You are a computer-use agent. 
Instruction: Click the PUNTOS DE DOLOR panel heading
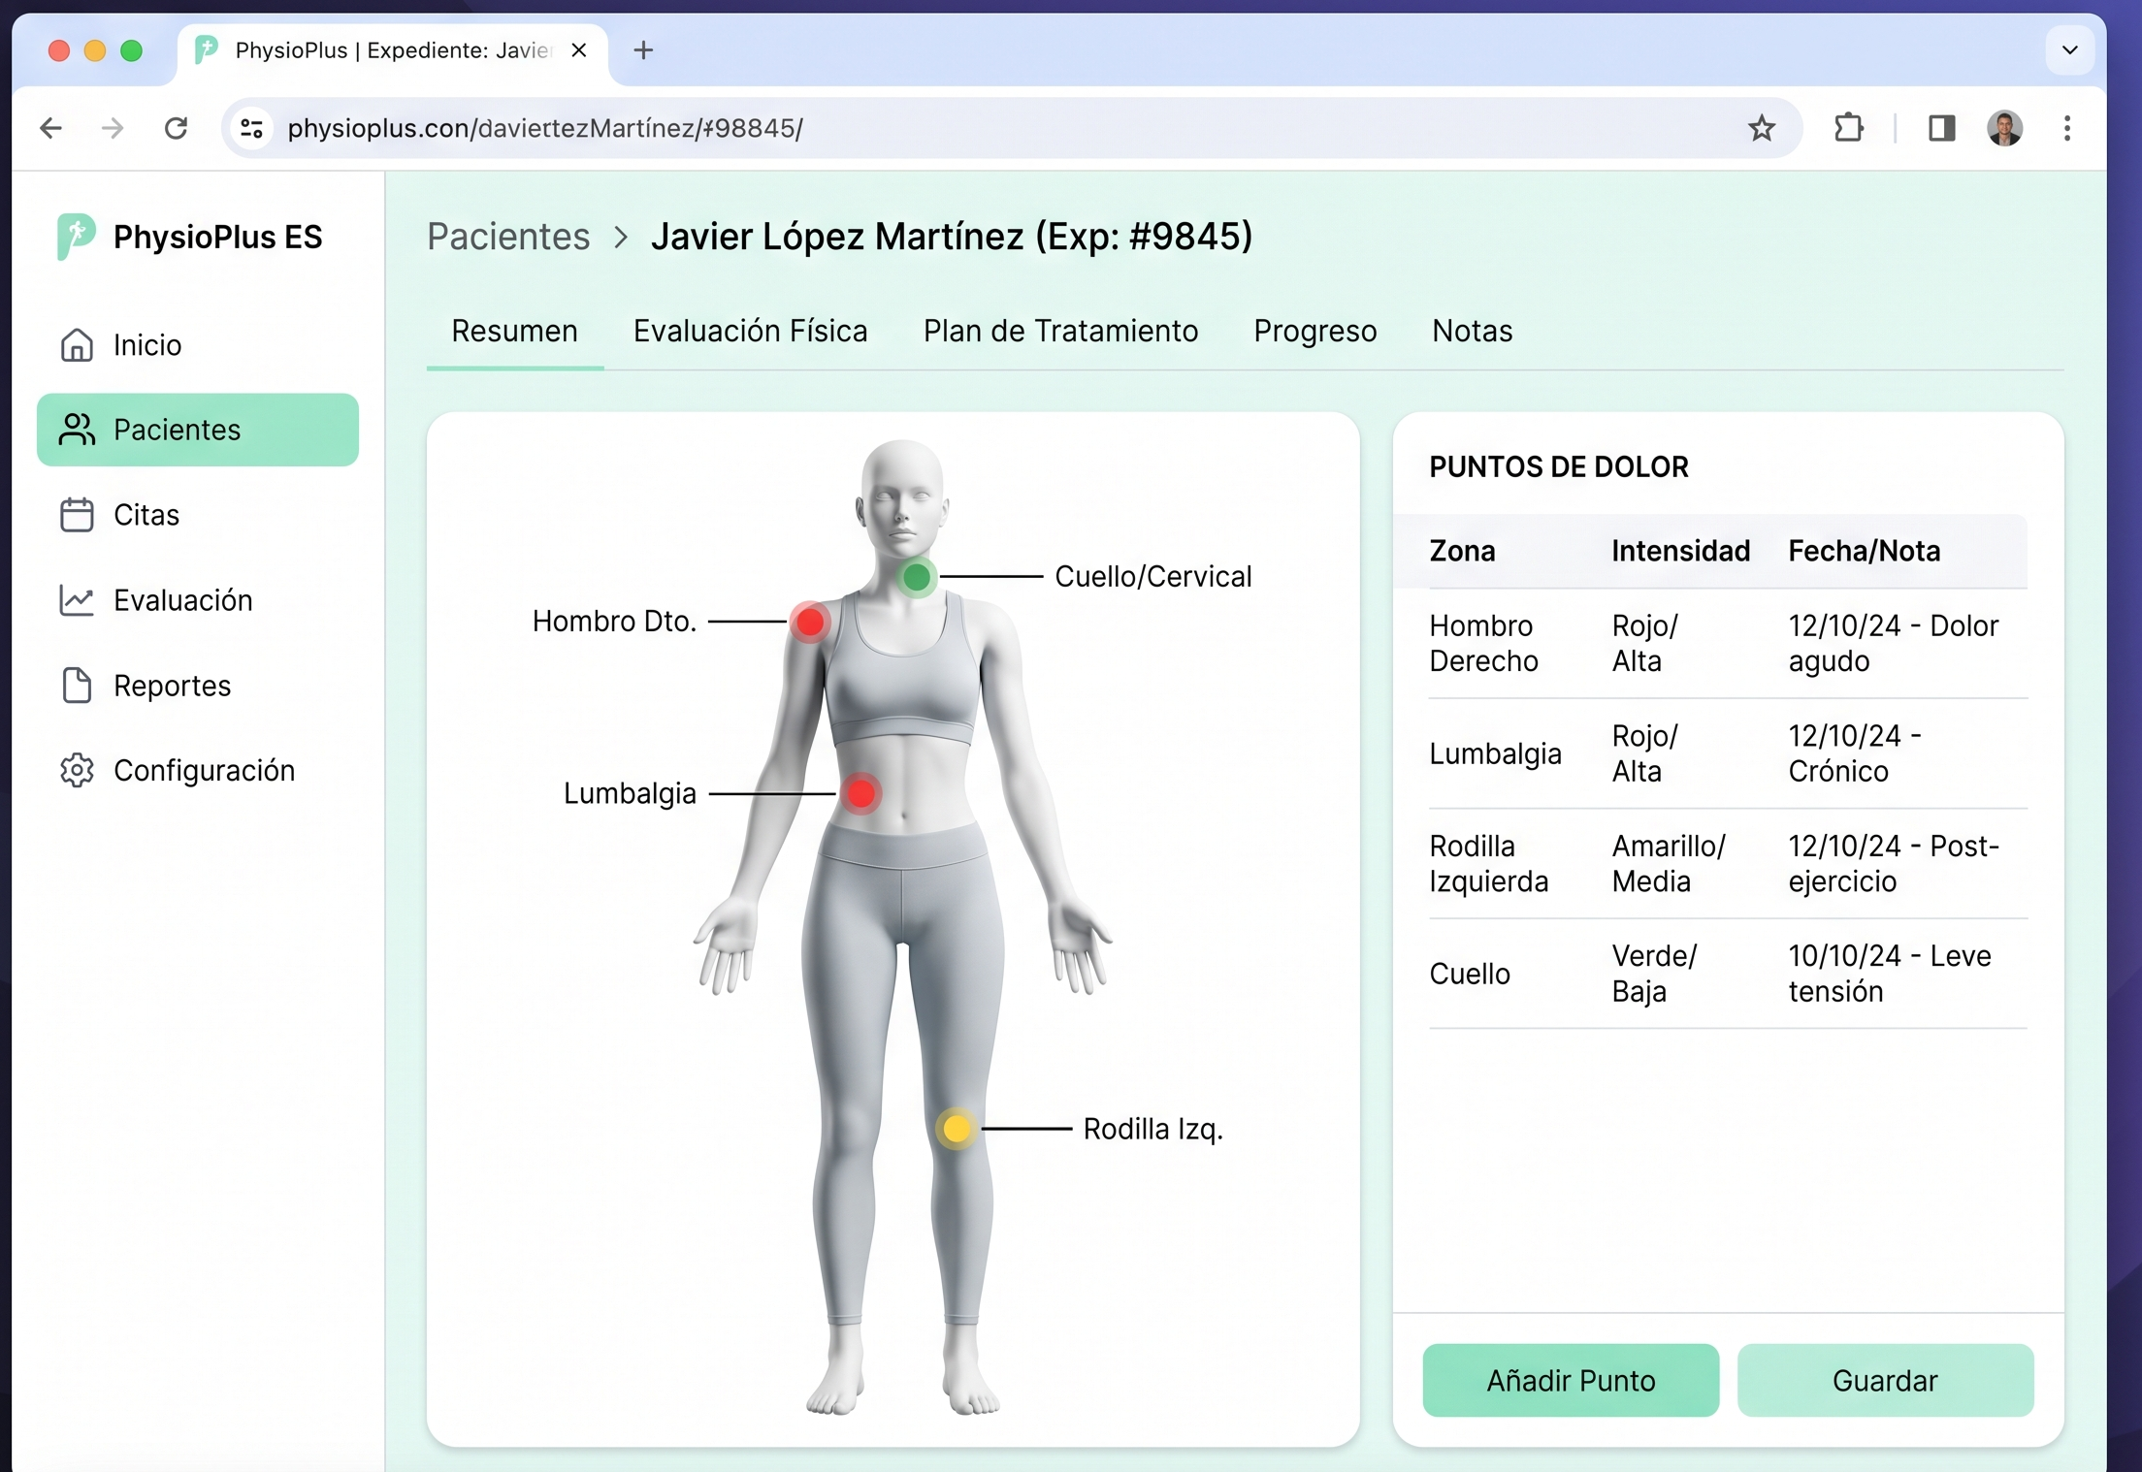pos(1558,467)
